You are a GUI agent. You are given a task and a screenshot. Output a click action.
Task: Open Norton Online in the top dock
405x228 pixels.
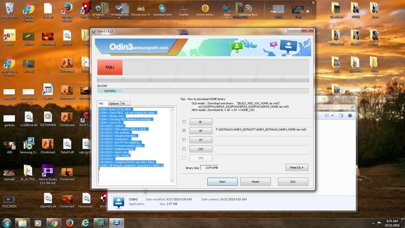coord(205,10)
